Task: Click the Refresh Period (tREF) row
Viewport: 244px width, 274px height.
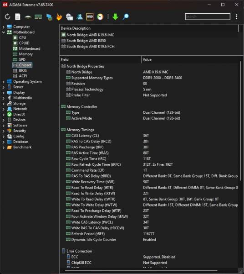Action: [x=150, y=234]
